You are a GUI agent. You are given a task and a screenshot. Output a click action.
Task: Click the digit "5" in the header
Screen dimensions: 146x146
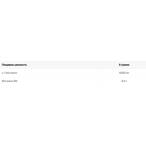[120, 65]
